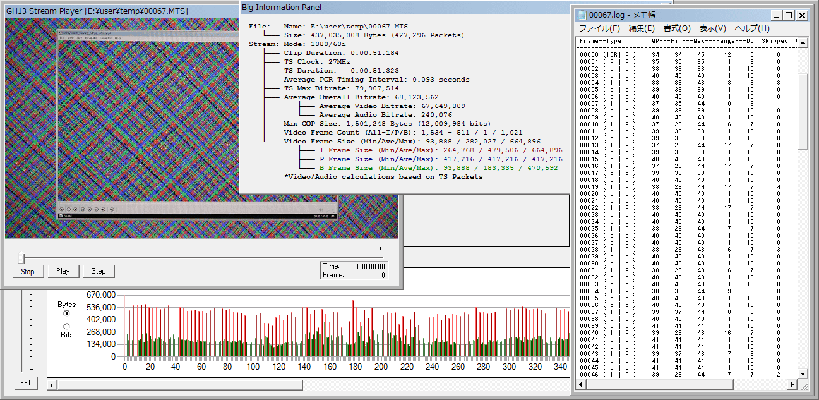Open the ファイル(F) menu in Notepad

(599, 28)
